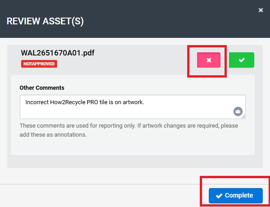Approve the asset with the green checkmark
The height and width of the screenshot is (207, 270).
[241, 60]
